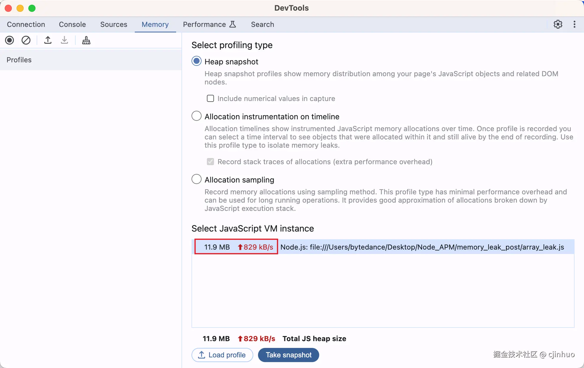Viewport: 584px width, 368px height.
Task: Select the Allocation sampling radio button
Action: pos(197,179)
